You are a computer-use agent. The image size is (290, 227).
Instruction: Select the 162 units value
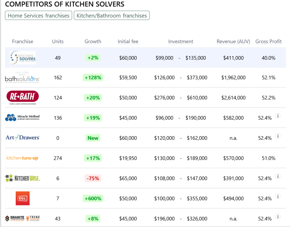click(x=58, y=78)
